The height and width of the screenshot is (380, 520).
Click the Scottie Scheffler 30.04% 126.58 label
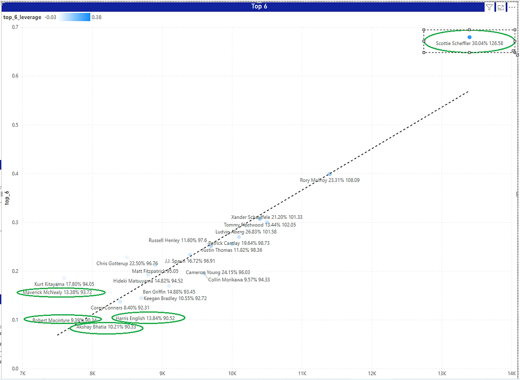(469, 43)
